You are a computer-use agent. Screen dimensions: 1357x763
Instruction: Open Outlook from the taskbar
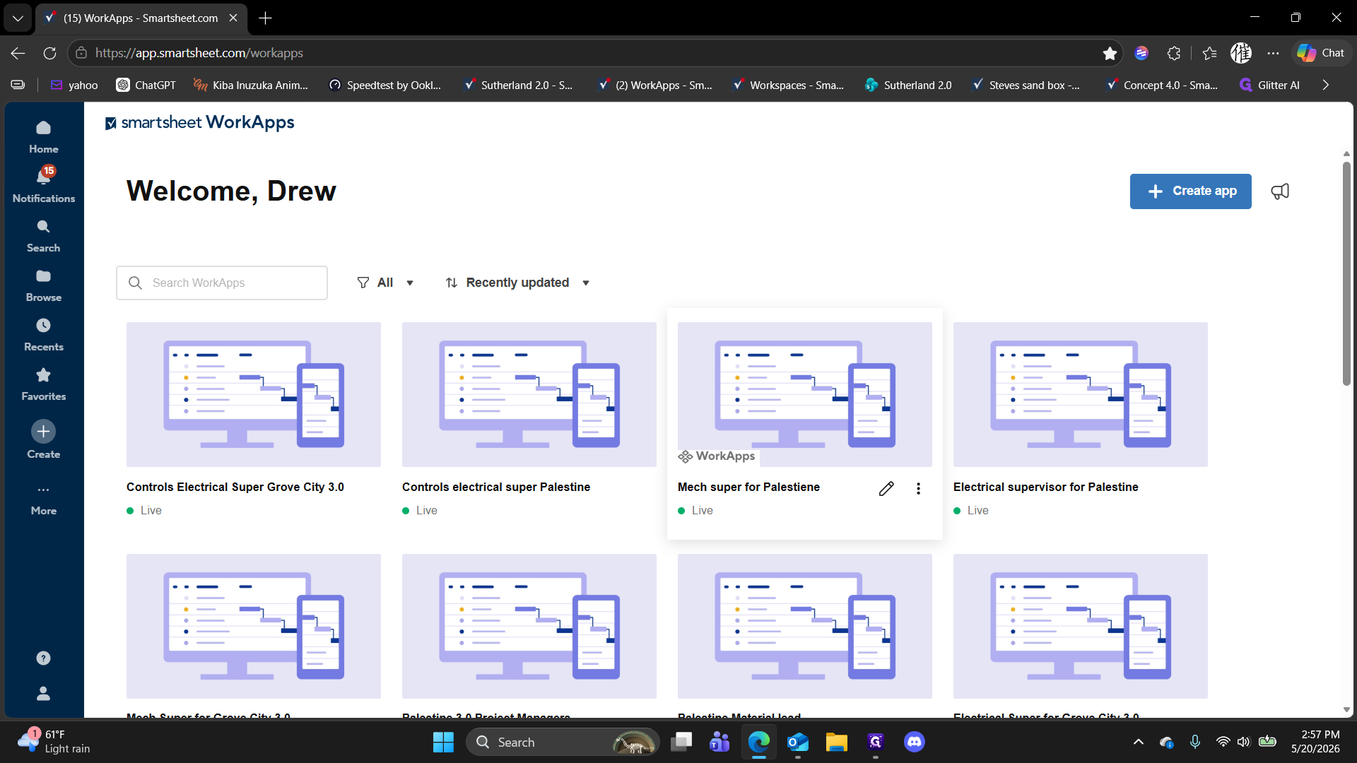point(797,743)
